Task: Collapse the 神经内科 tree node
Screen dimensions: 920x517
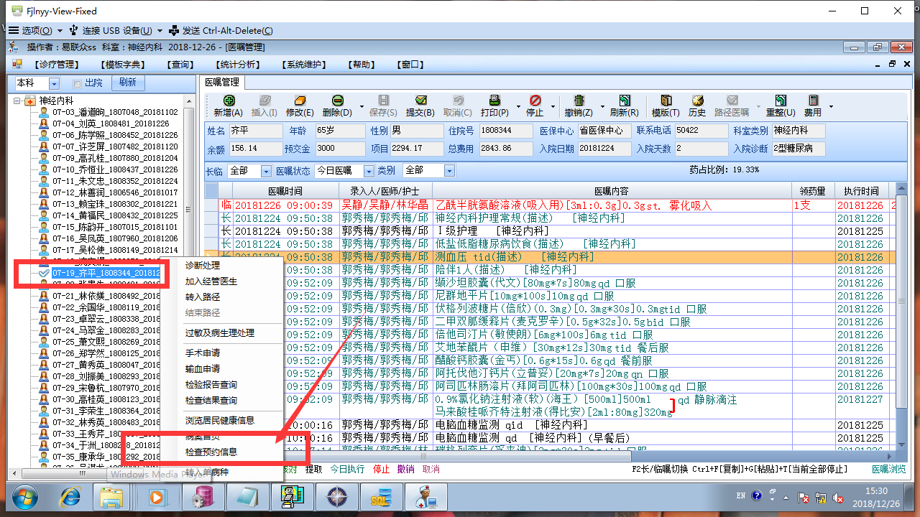Action: [x=17, y=101]
